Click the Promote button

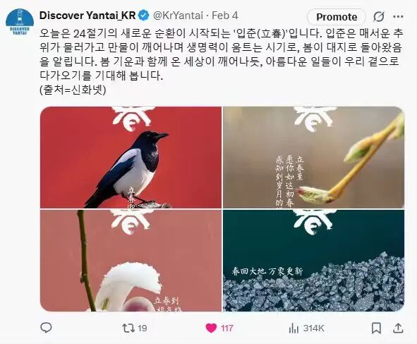337,17
